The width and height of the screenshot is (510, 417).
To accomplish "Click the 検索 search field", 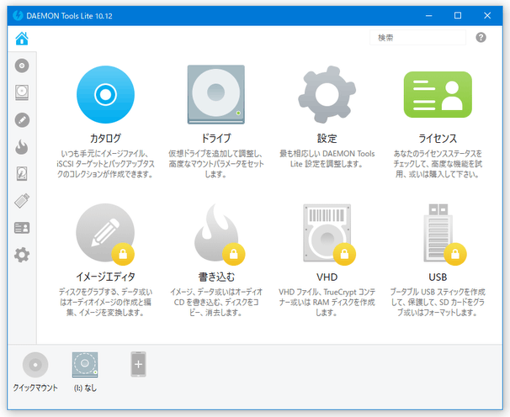I will tap(417, 38).
